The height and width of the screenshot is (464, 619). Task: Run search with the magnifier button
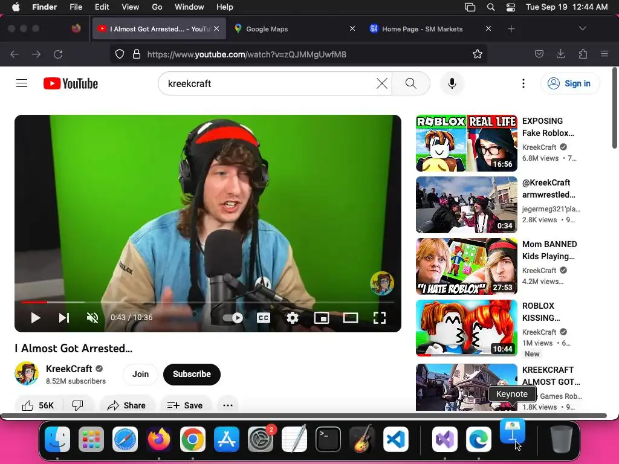tap(411, 83)
